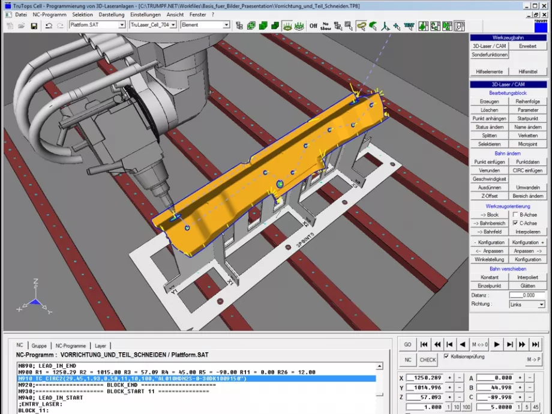
Task: Click the 'Off' toolbar button
Action: [313, 26]
